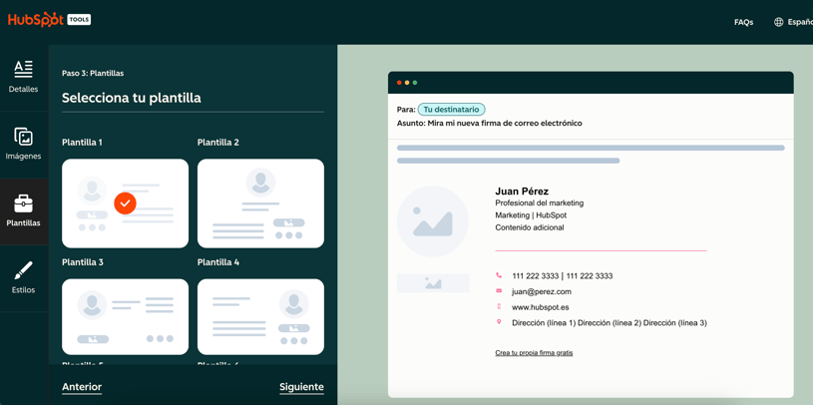Open the Imágenes sidebar section

23,144
